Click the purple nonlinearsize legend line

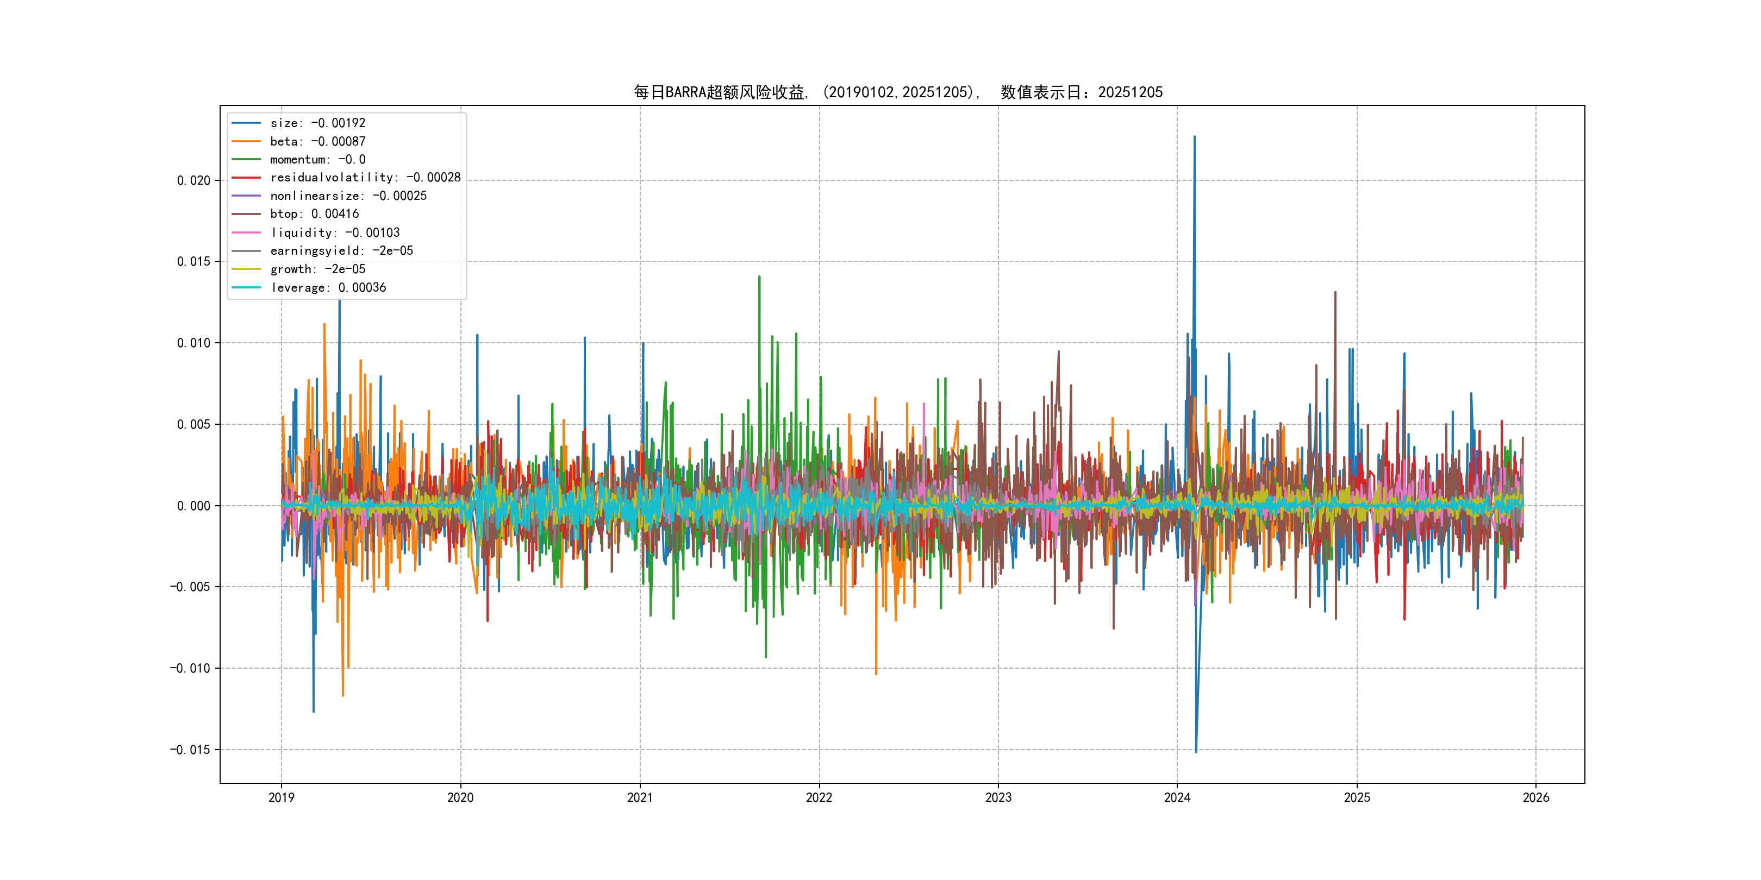pyautogui.click(x=246, y=196)
